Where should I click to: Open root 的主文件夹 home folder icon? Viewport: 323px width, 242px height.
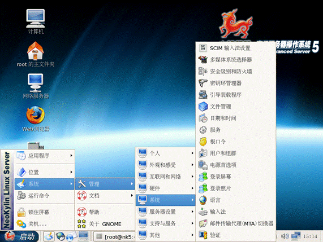coord(36,54)
